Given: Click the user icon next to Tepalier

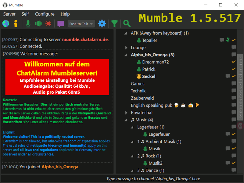Looking at the screenshot, I should 139,40.
